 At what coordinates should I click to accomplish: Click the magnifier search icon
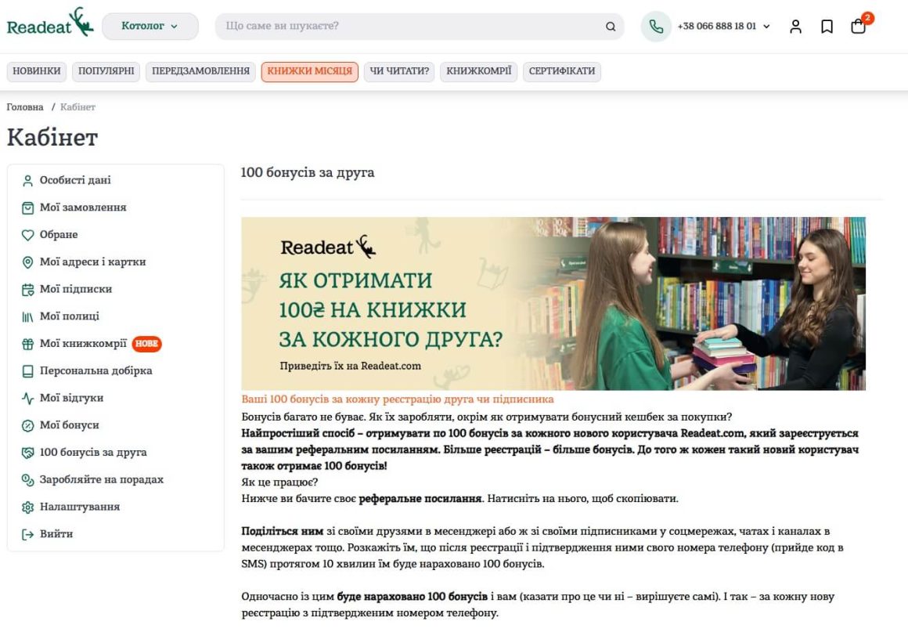(x=611, y=27)
